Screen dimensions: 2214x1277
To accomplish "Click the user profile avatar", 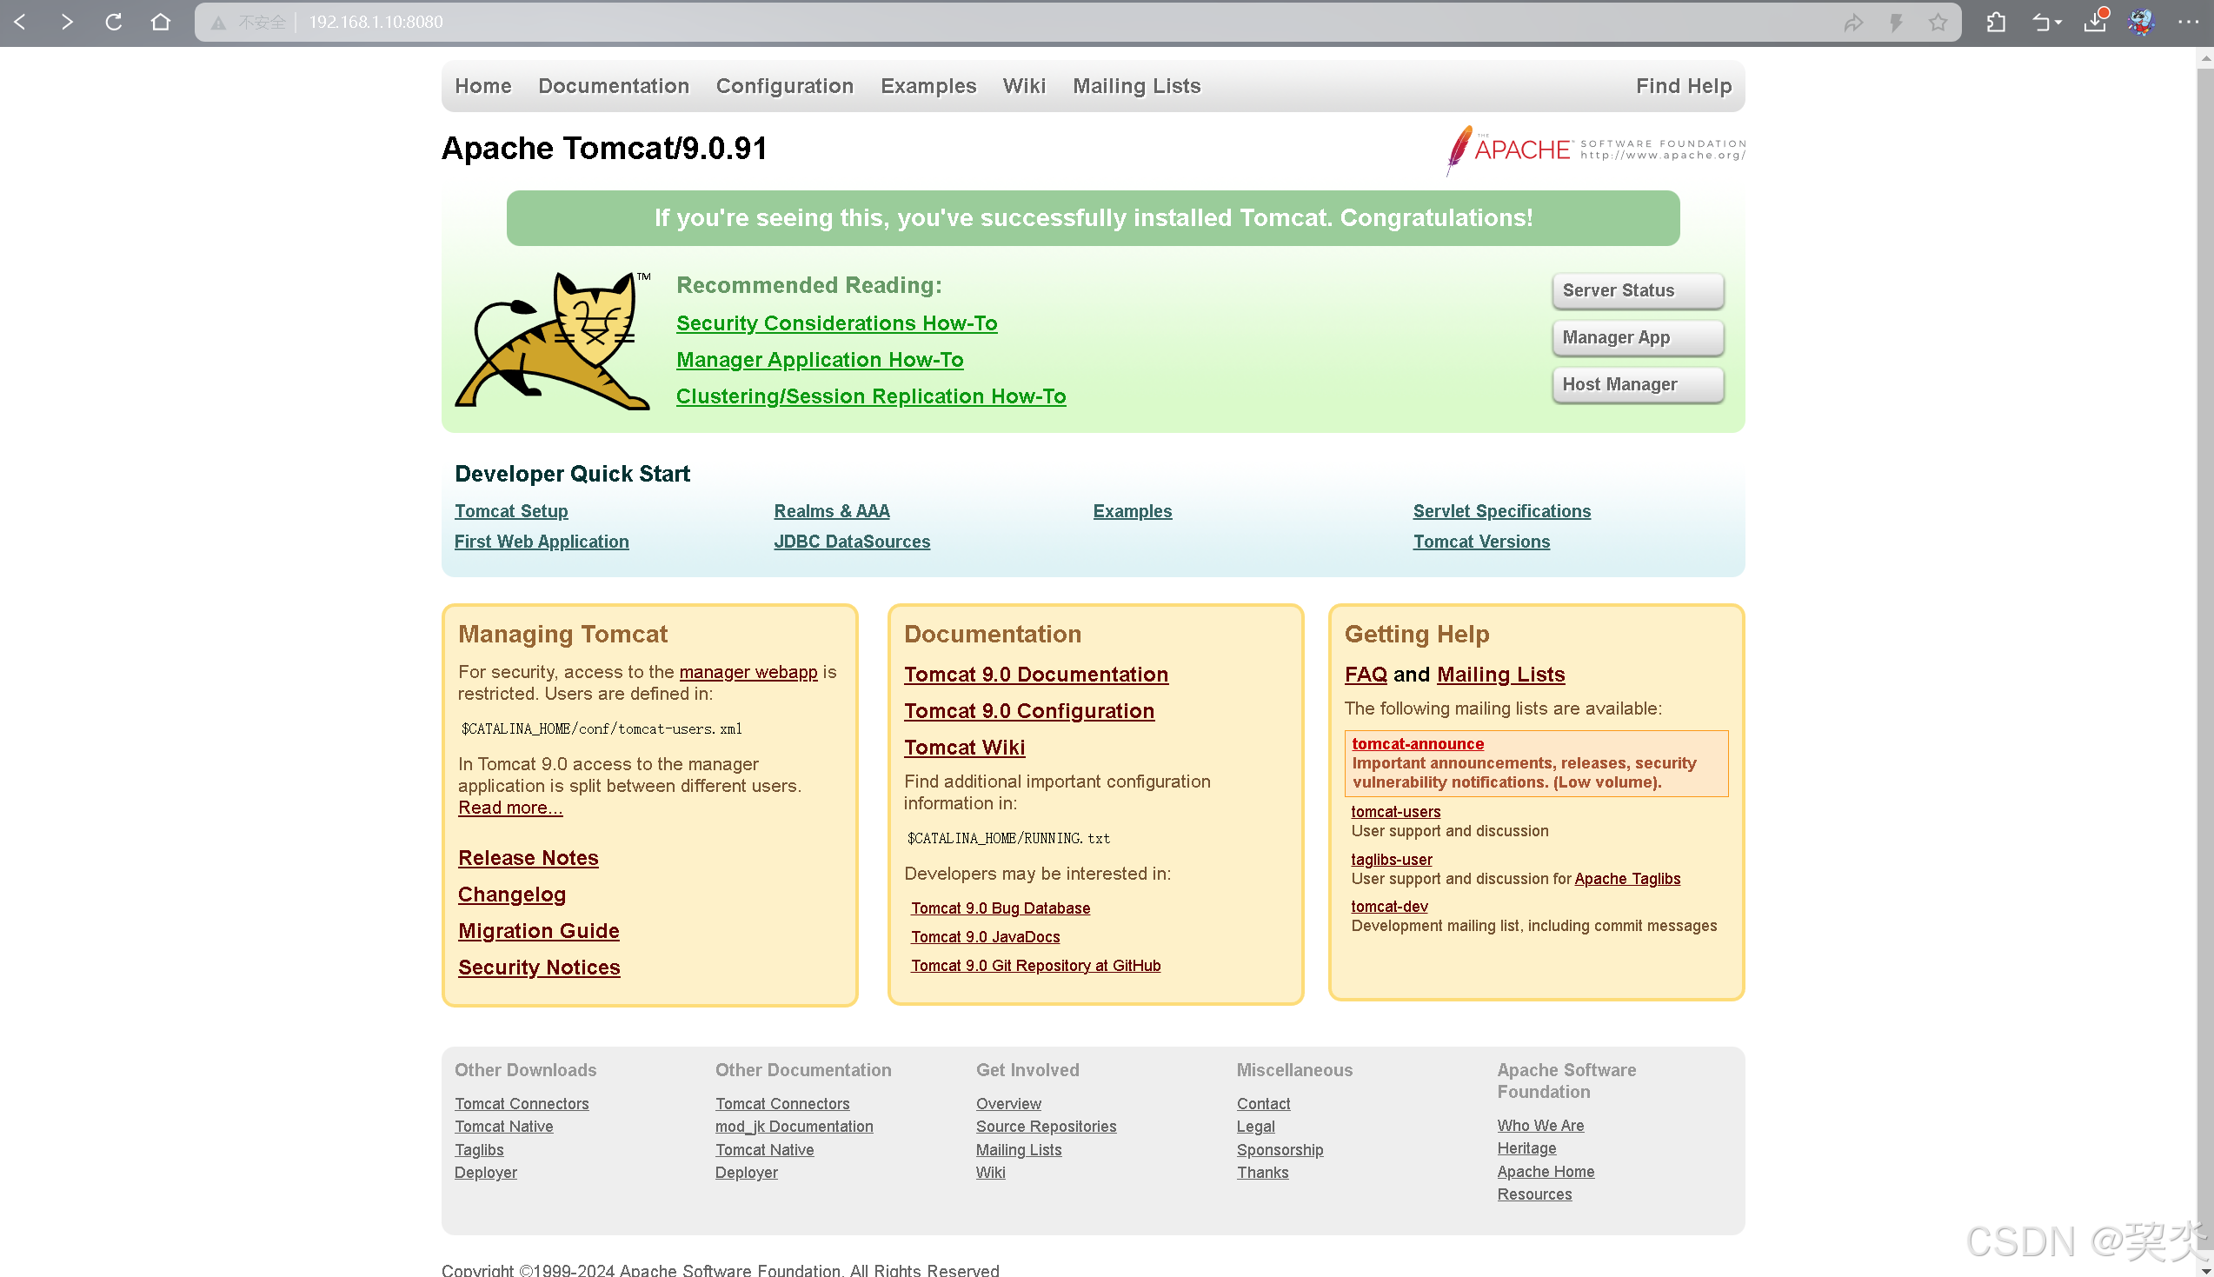I will [x=2141, y=22].
